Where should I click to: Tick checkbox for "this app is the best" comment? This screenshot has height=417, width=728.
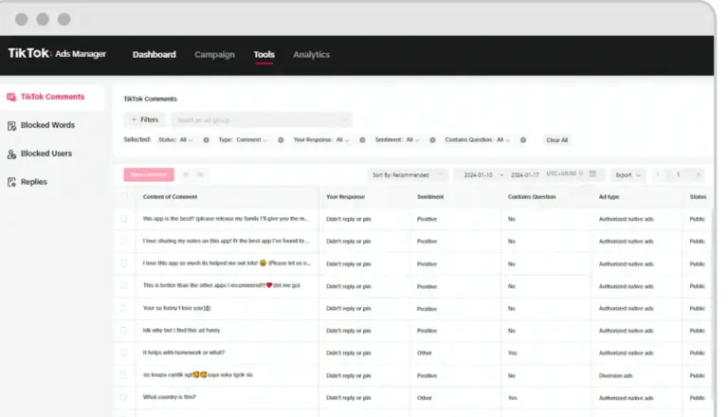click(123, 218)
